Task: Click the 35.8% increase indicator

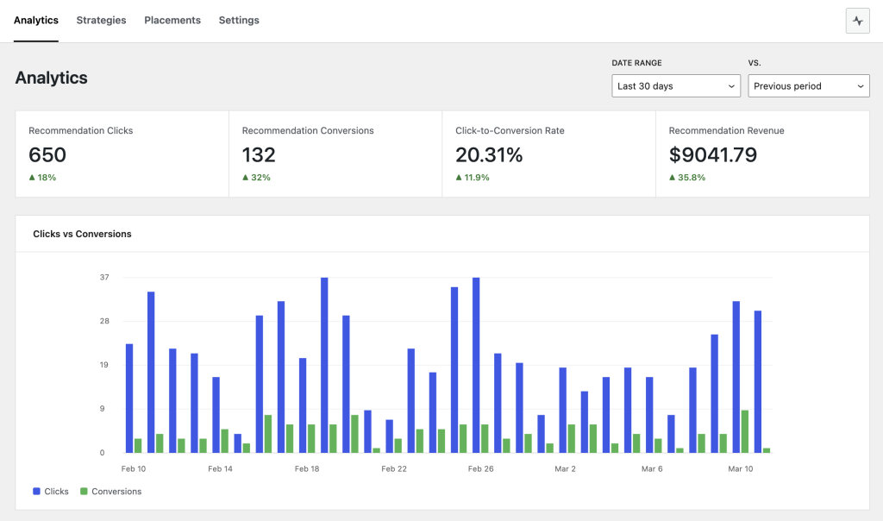Action: (x=687, y=178)
